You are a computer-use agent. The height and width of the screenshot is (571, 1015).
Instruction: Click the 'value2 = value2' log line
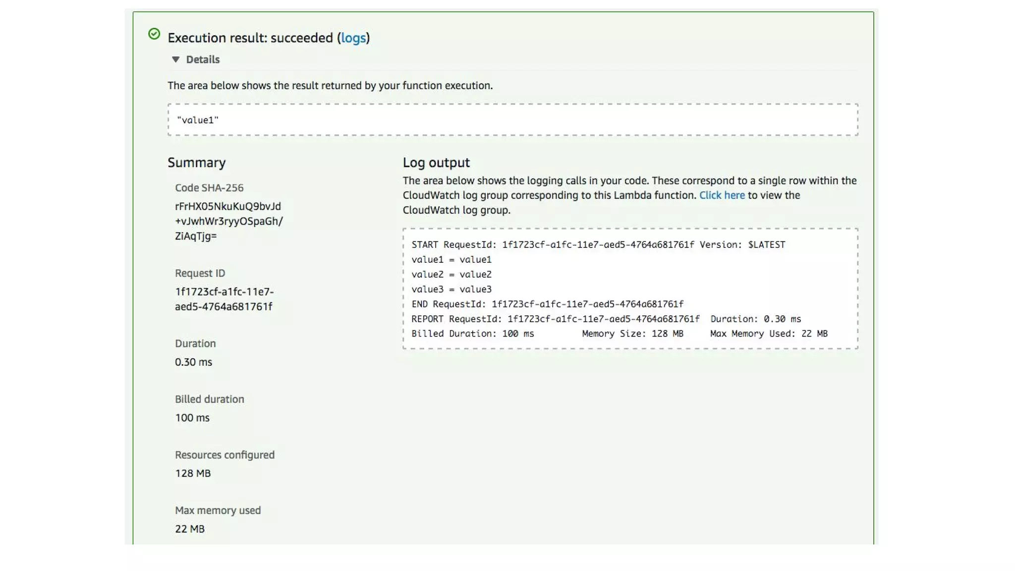(451, 274)
